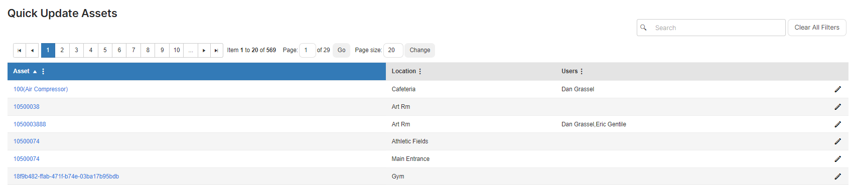Image resolution: width=851 pixels, height=185 pixels.
Task: Go to the next page arrow
Action: pyautogui.click(x=204, y=50)
